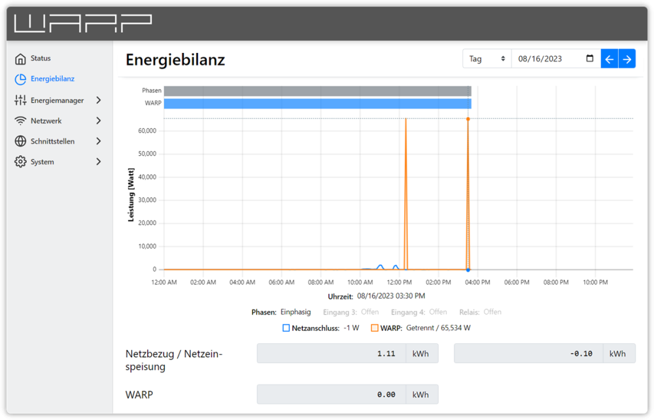The height and width of the screenshot is (420, 654).
Task: Select the Schnittstellen menu item
Action: point(52,141)
